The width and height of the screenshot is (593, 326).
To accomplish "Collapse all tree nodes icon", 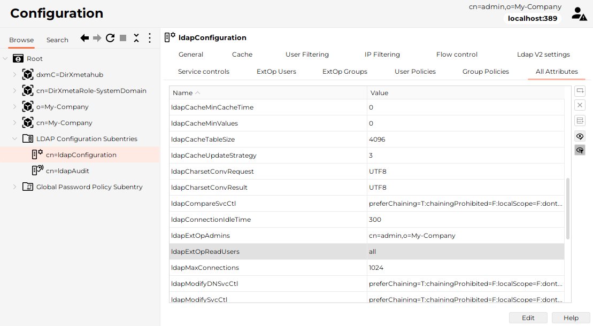I will pyautogui.click(x=136, y=38).
